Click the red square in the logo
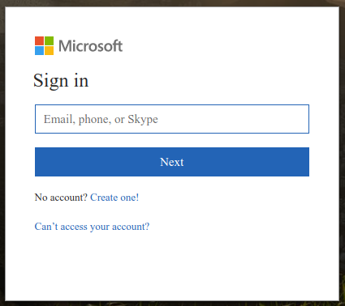345x306 pixels. click(x=39, y=40)
